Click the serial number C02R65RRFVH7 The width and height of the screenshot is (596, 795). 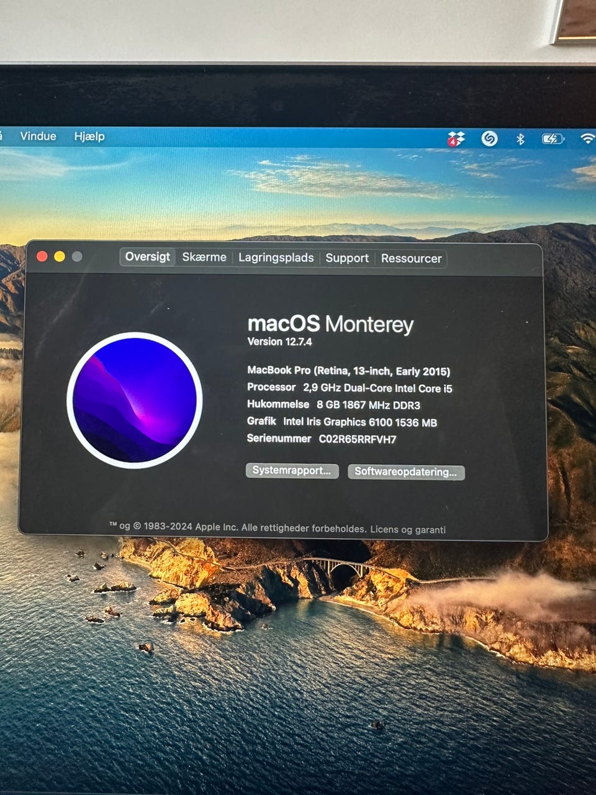tap(358, 439)
